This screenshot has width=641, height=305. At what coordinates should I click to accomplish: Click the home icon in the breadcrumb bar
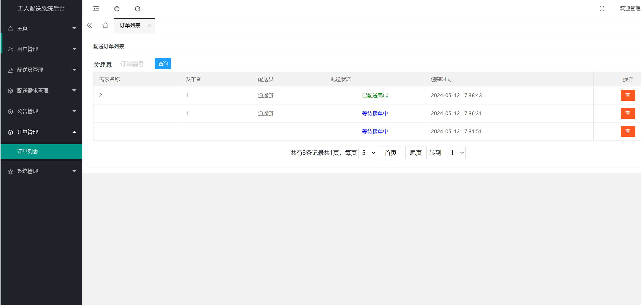point(105,25)
